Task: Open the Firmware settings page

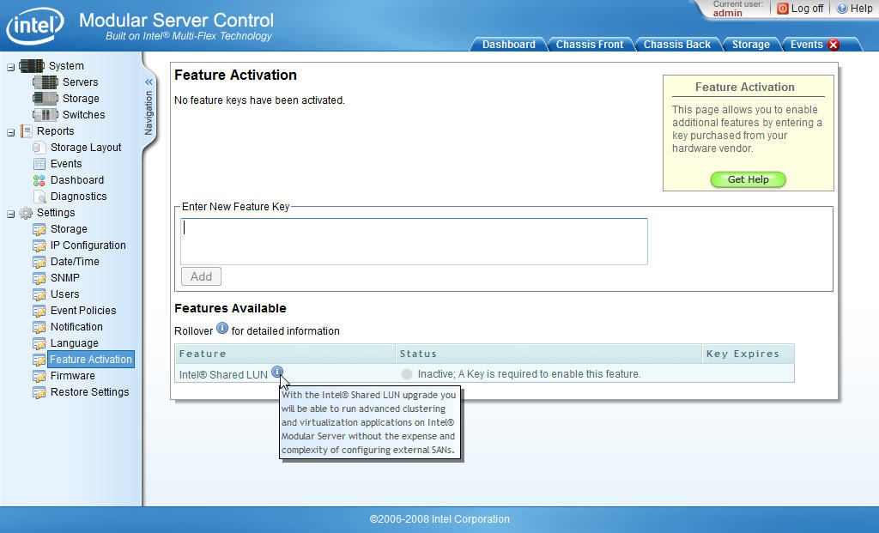Action: click(x=38, y=375)
